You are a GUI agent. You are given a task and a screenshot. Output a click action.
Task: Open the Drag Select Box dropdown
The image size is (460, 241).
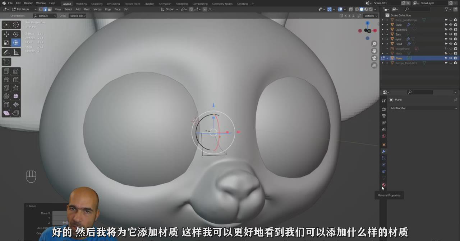(x=78, y=16)
